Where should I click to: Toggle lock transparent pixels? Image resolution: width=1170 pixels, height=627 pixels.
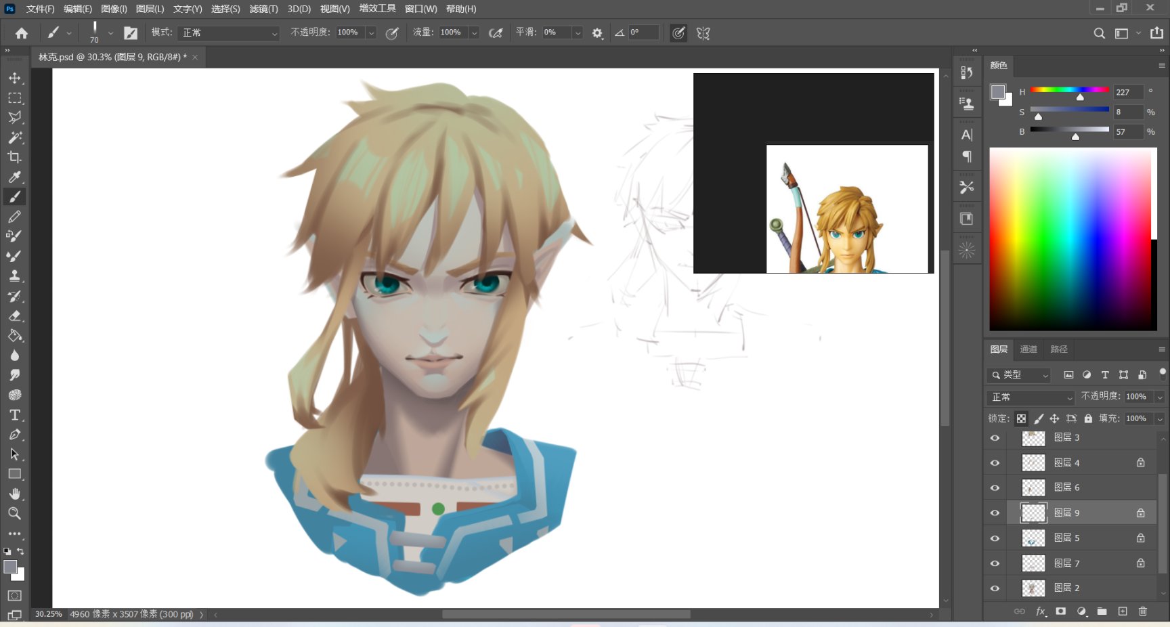(x=1021, y=418)
